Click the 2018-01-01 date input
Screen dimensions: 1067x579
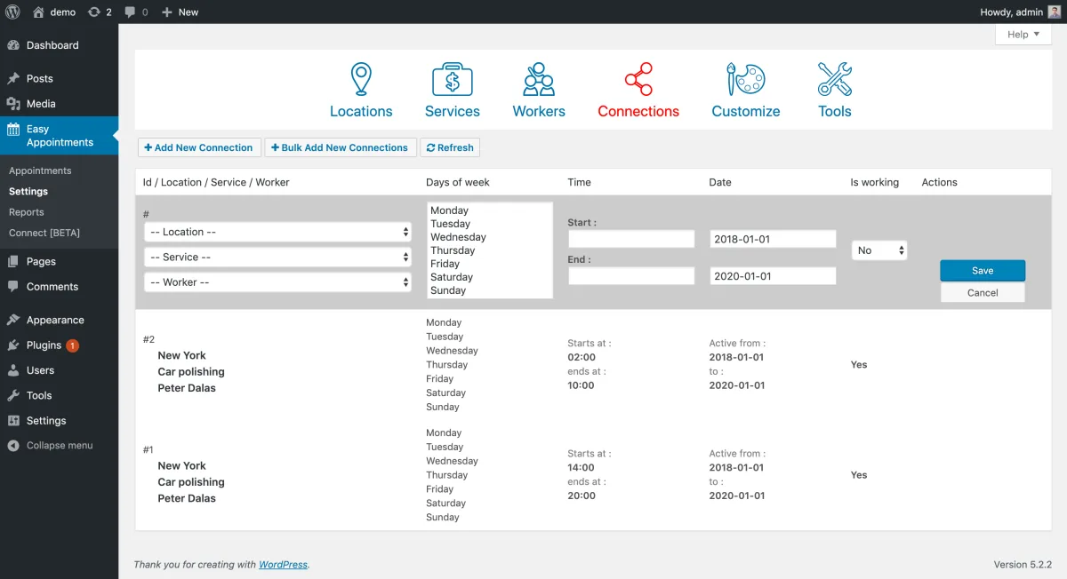[773, 239]
